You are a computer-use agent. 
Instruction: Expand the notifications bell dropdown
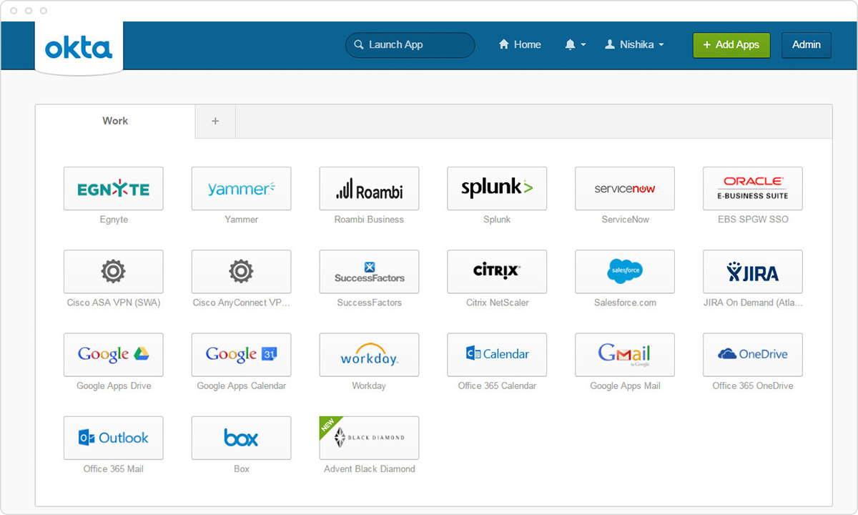(x=575, y=44)
